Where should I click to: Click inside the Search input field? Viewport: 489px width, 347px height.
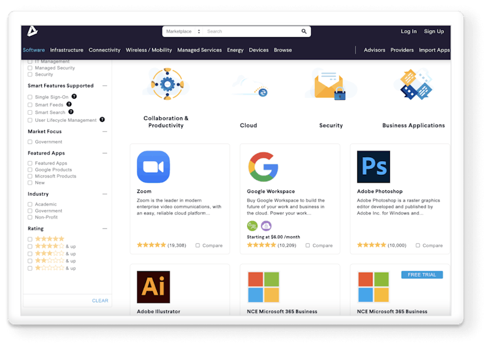click(x=251, y=31)
